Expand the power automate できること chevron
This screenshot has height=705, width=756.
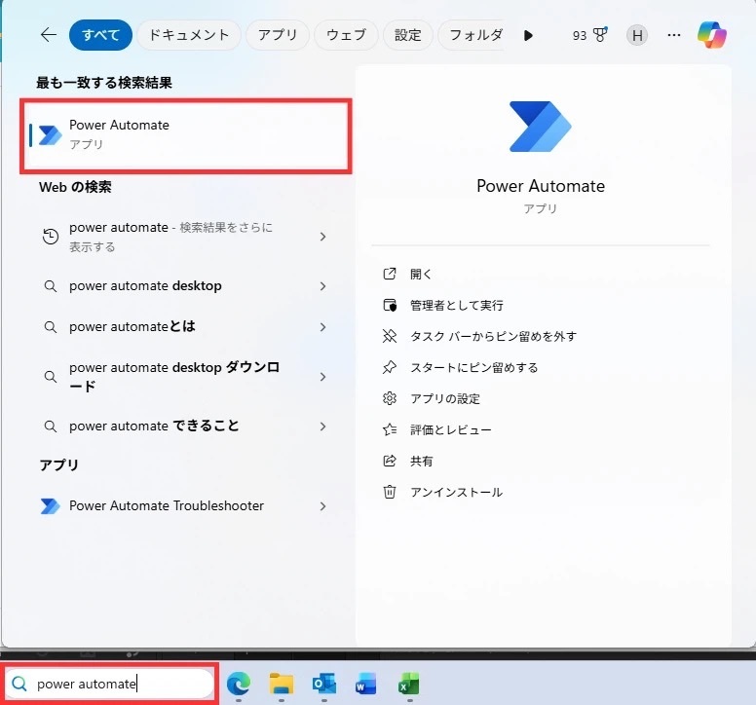pyautogui.click(x=322, y=427)
